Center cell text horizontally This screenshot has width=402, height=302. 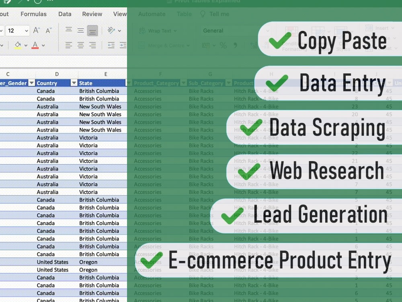click(x=80, y=46)
